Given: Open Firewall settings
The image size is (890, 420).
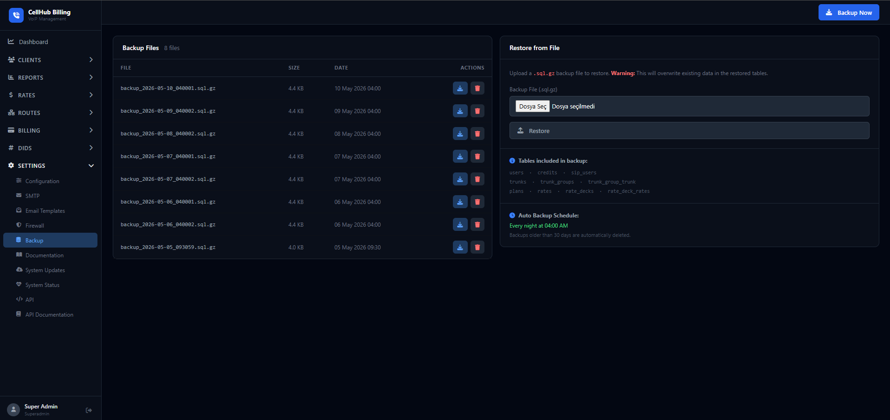Looking at the screenshot, I should pos(50,225).
